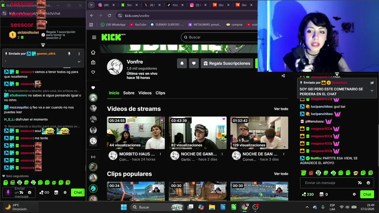Open options menu for MORBITO HAUS video

160,154
